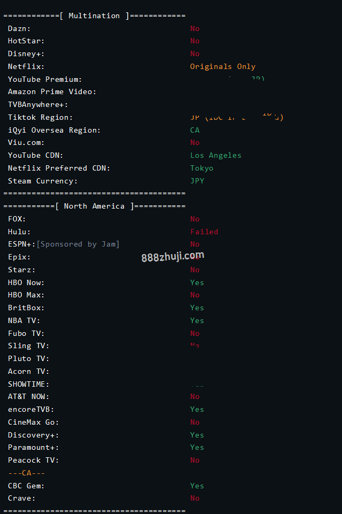Image resolution: width=342 pixels, height=514 pixels.
Task: Click the Multination section header
Action: (x=95, y=16)
